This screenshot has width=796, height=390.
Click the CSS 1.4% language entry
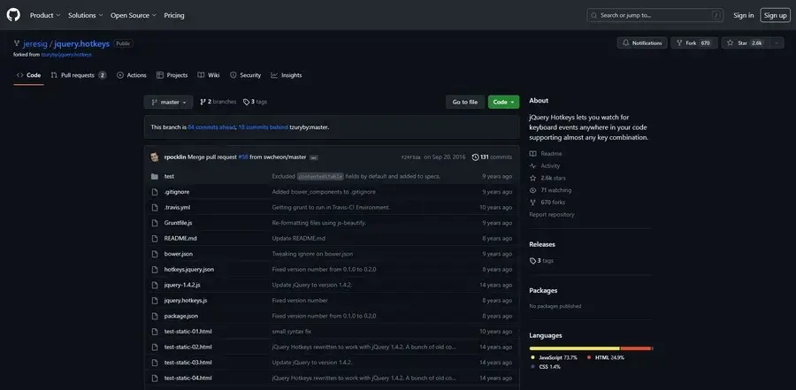(545, 367)
